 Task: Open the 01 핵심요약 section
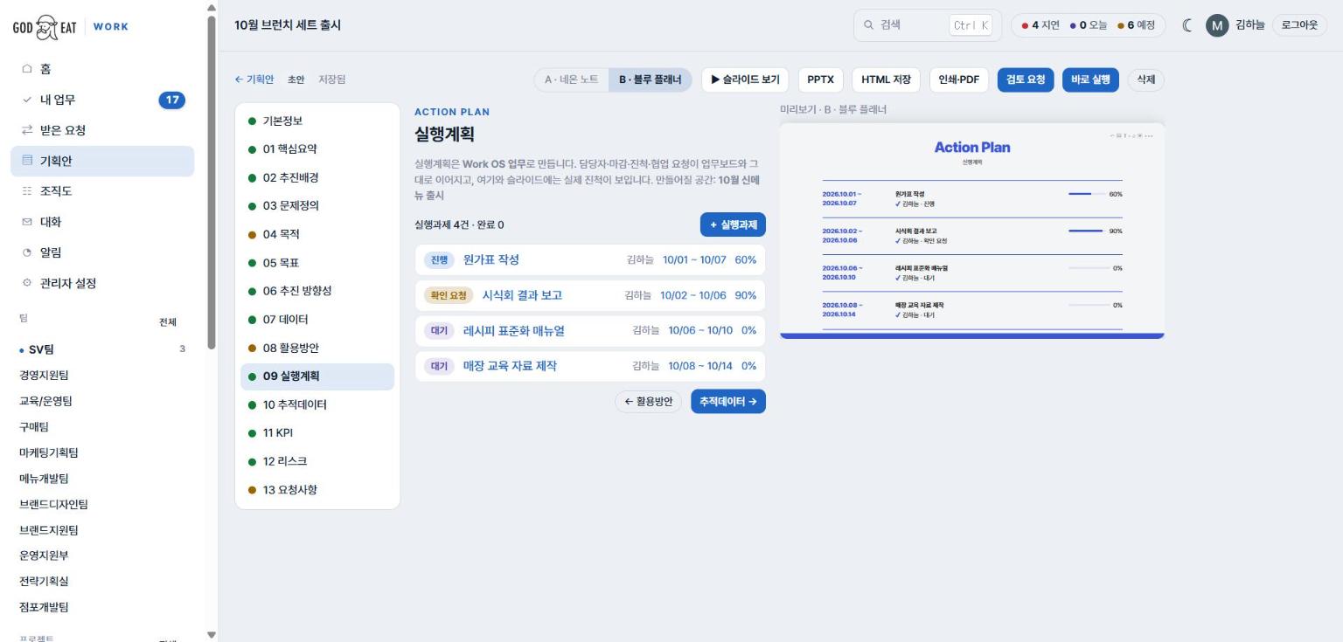tap(317, 149)
